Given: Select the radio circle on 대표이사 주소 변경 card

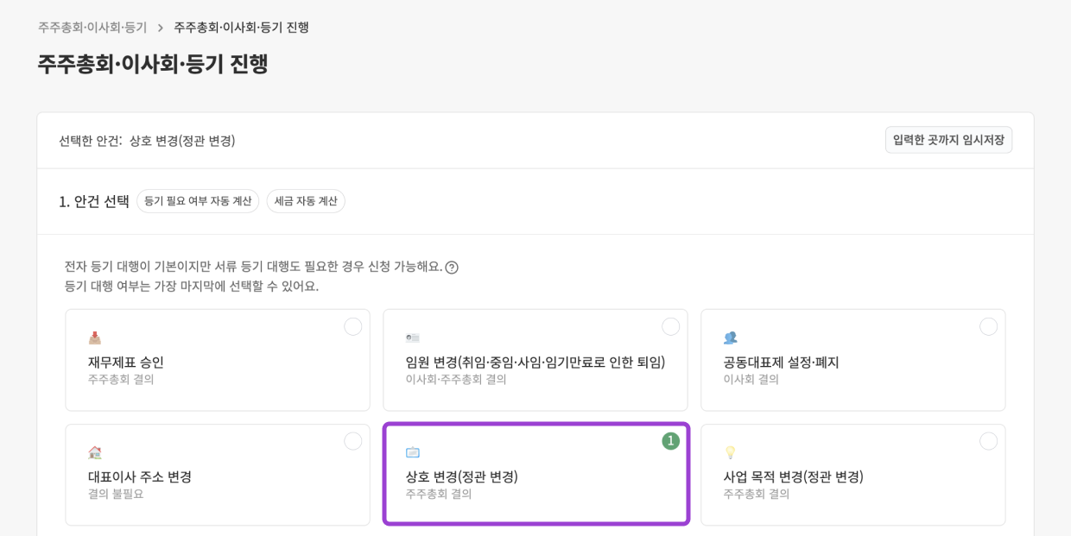Looking at the screenshot, I should tap(352, 441).
